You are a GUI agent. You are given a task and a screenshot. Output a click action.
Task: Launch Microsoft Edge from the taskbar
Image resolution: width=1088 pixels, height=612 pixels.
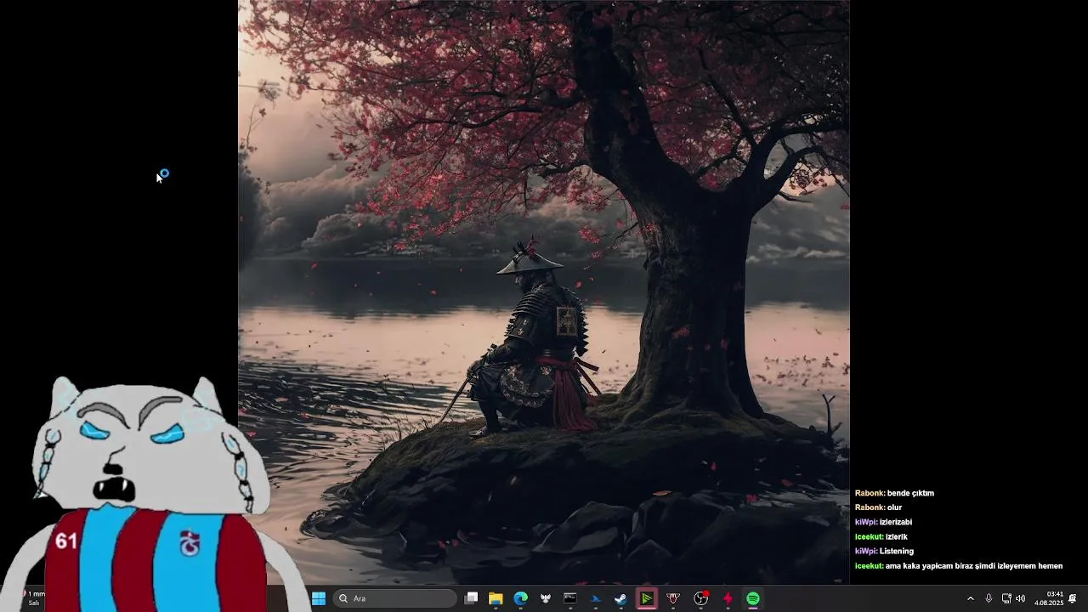520,598
